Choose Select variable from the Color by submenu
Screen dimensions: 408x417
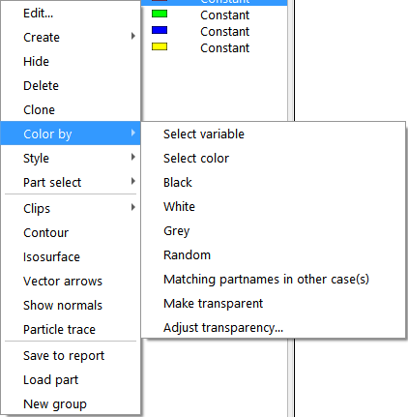pos(273,134)
